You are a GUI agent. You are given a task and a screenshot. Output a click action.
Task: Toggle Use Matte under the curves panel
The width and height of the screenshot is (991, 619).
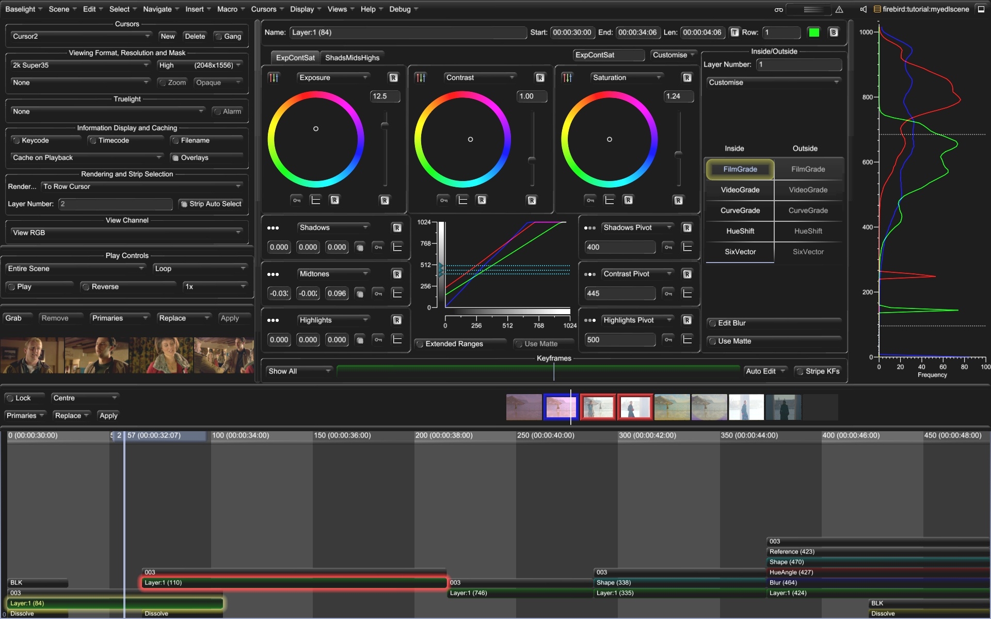point(518,344)
